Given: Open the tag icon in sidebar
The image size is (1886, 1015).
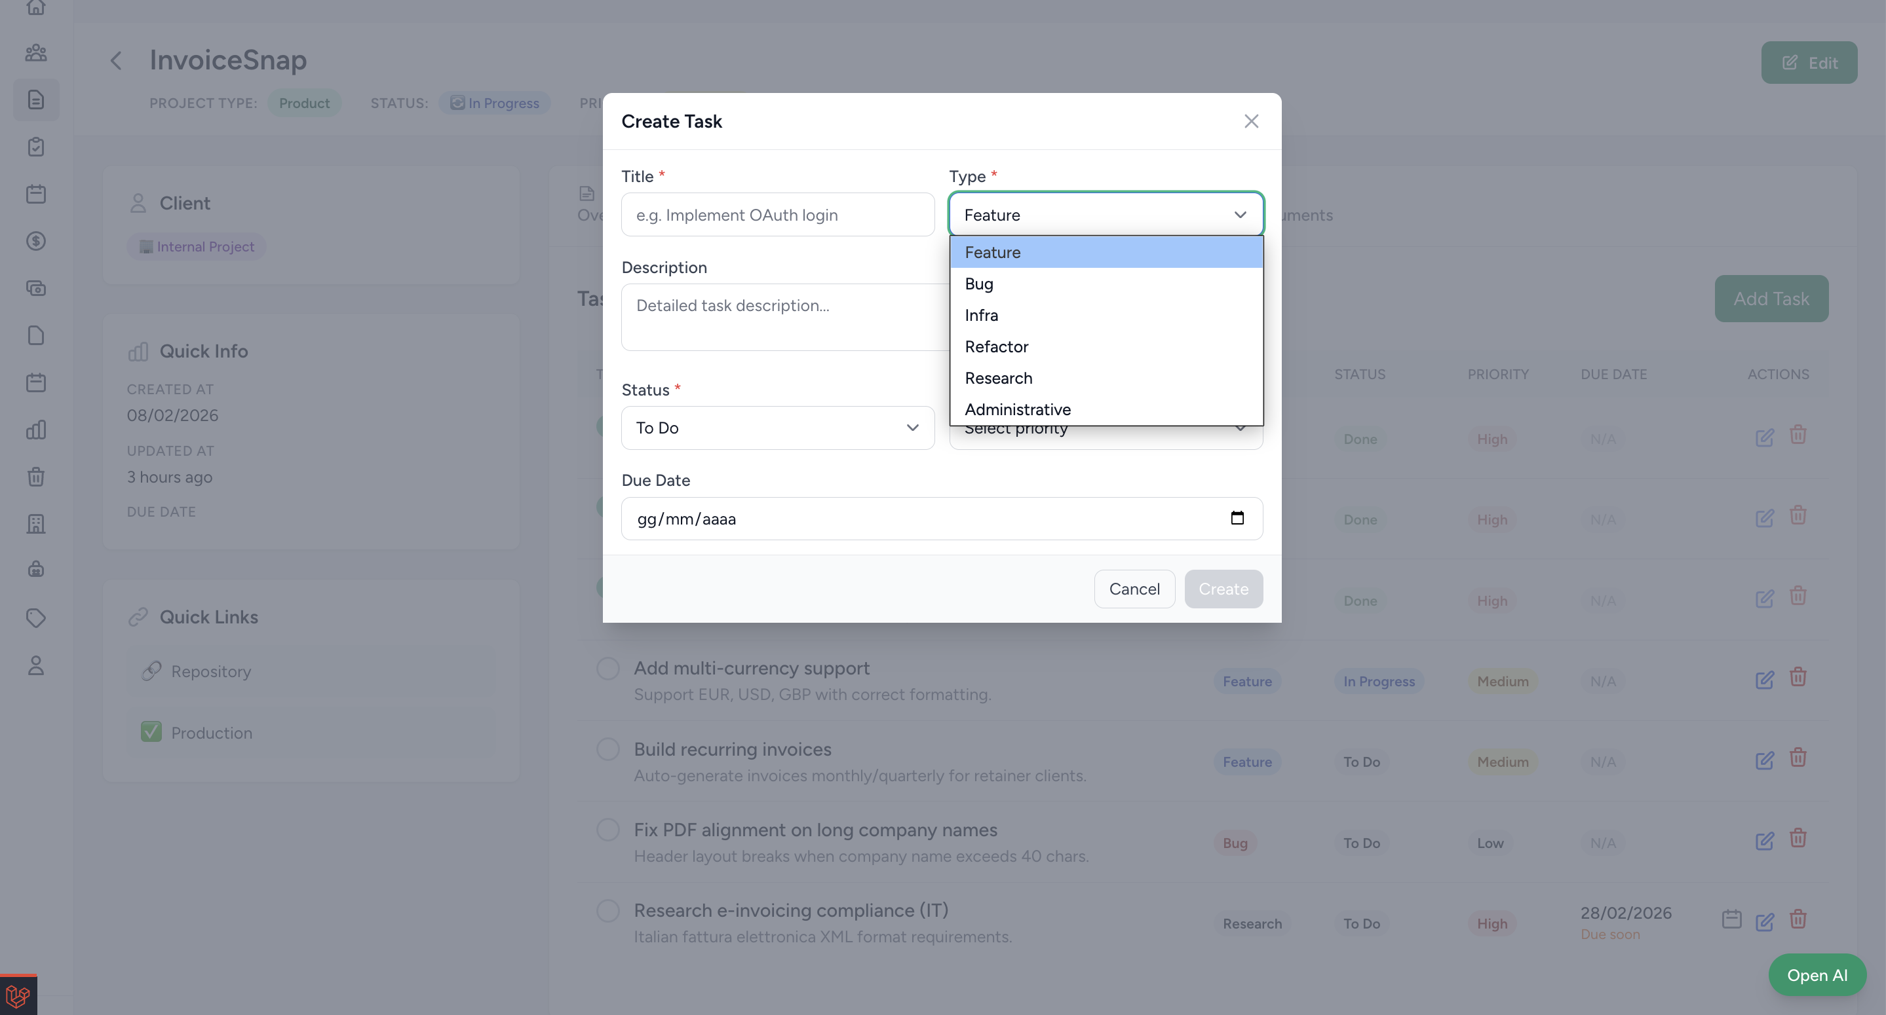Looking at the screenshot, I should click(x=36, y=618).
